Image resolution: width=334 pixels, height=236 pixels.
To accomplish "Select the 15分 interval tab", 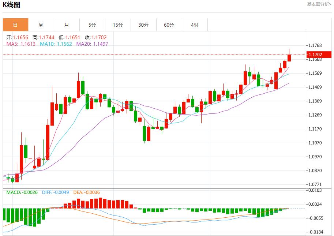I will 118,25.
